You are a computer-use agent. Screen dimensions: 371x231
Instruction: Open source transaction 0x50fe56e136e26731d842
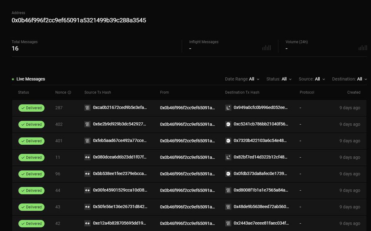point(120,207)
